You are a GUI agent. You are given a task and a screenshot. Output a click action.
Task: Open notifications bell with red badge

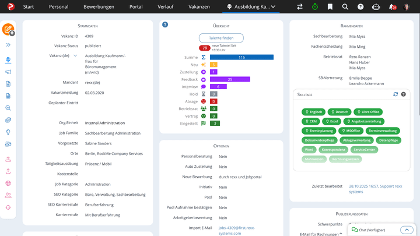392,7
